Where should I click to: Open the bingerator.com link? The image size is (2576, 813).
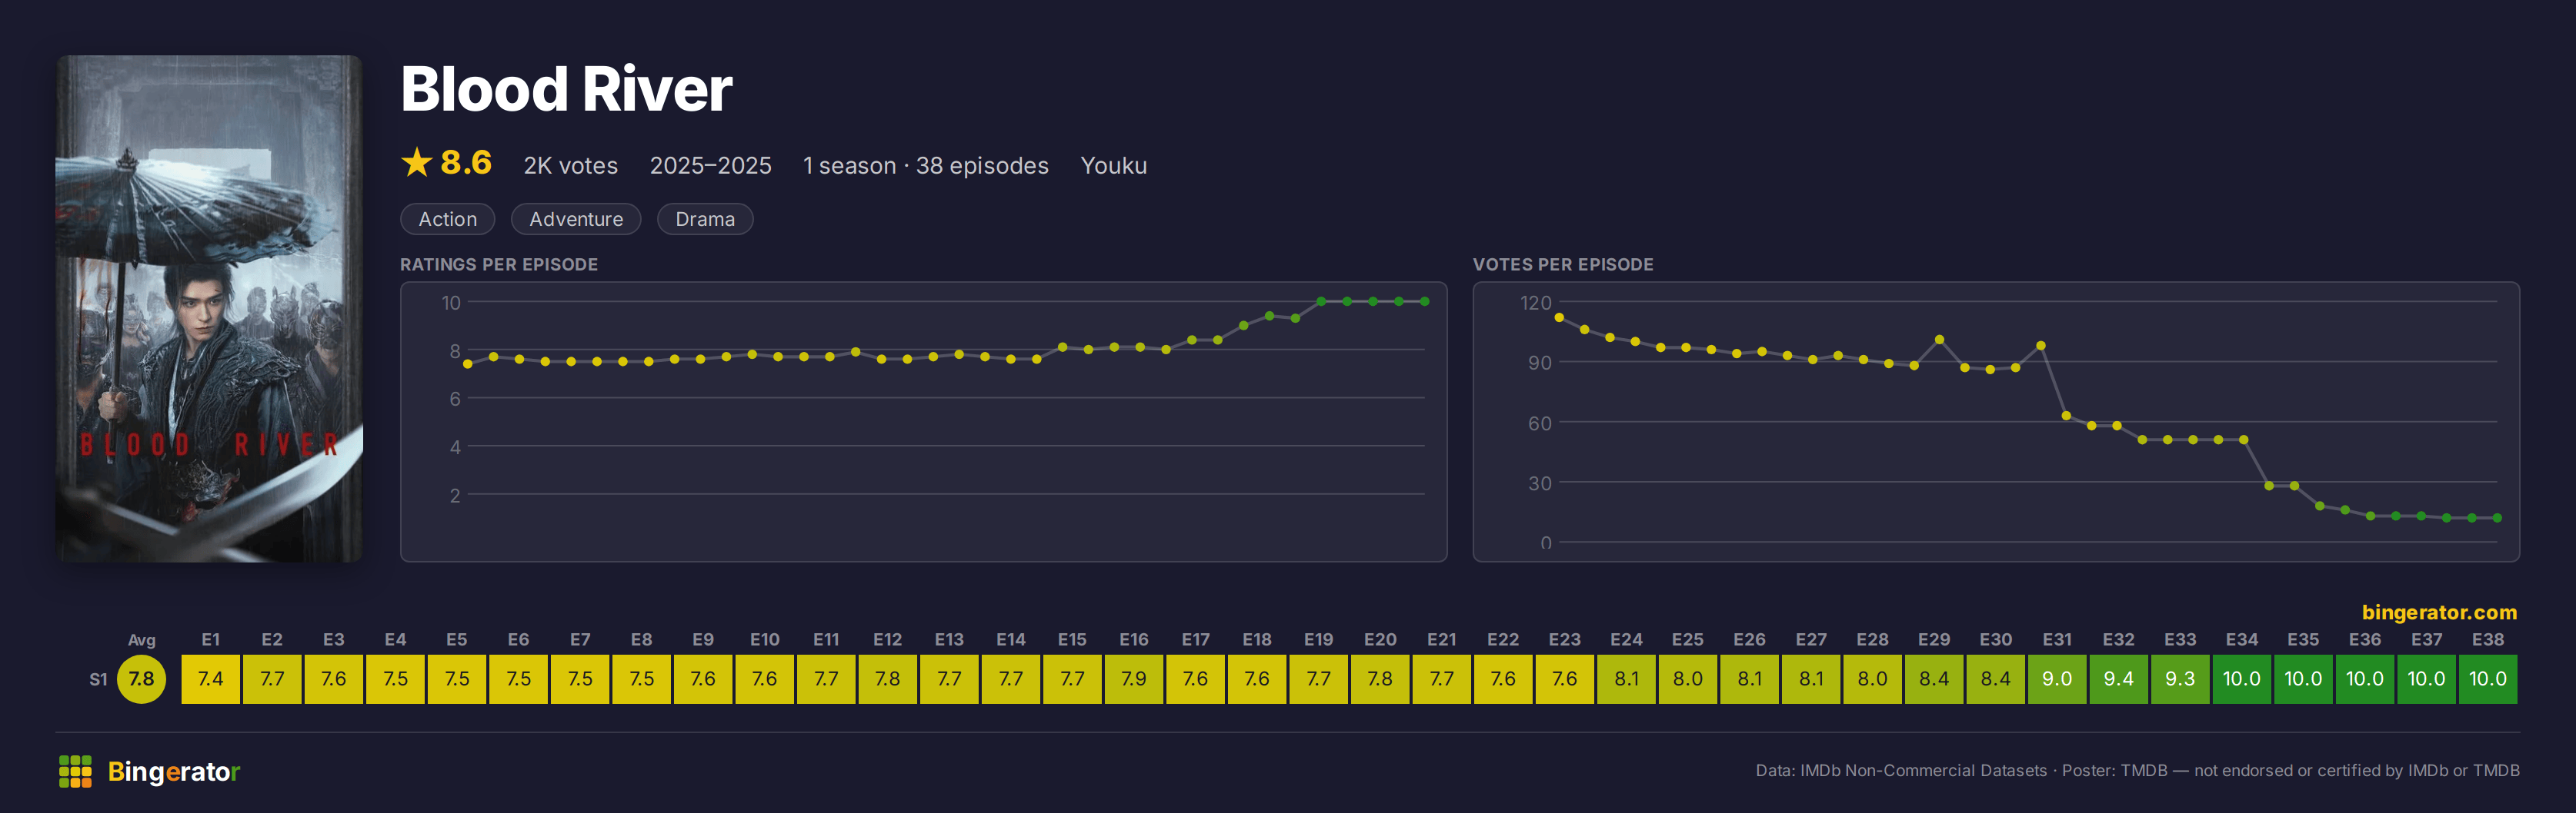coord(2438,612)
